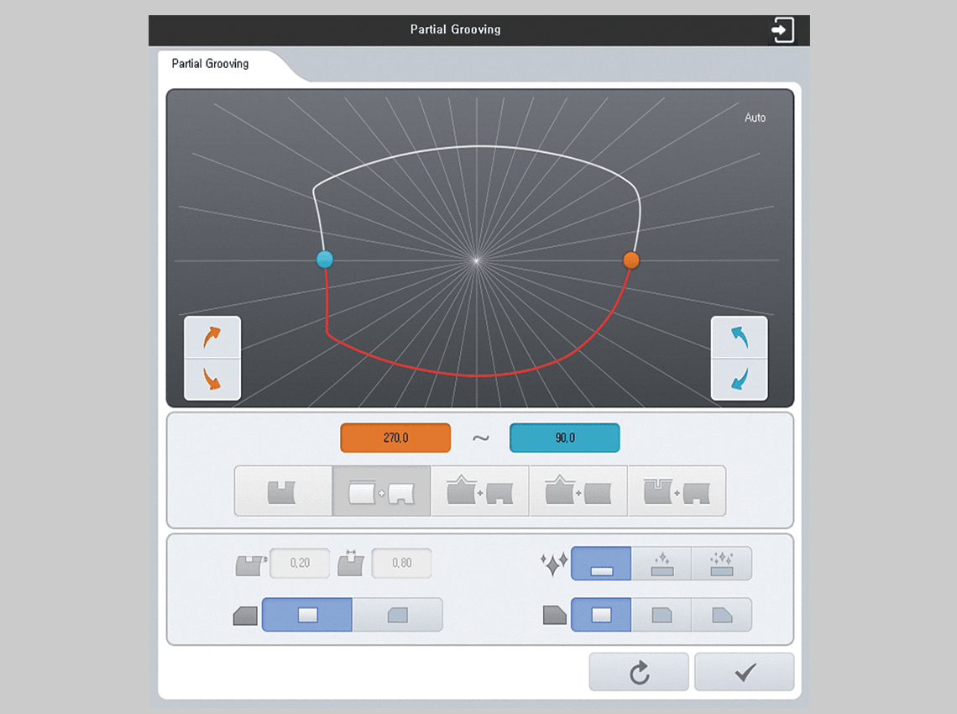Click the exit icon in title bar
This screenshot has height=714, width=957.
click(x=782, y=30)
